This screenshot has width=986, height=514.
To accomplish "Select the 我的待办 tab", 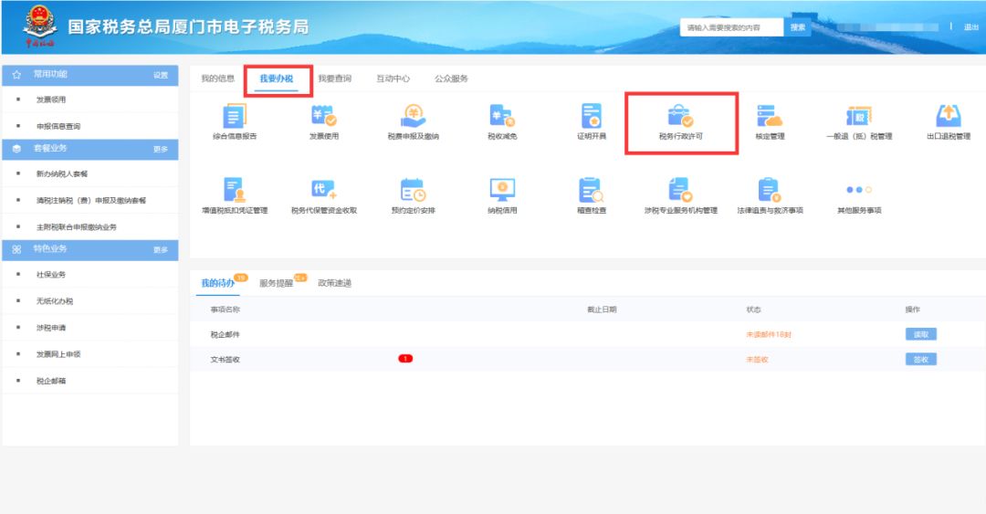I will [217, 283].
